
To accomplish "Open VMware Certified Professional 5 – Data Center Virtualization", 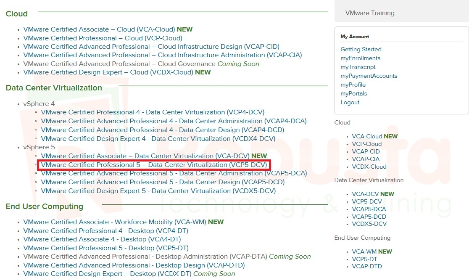I will pos(154,165).
